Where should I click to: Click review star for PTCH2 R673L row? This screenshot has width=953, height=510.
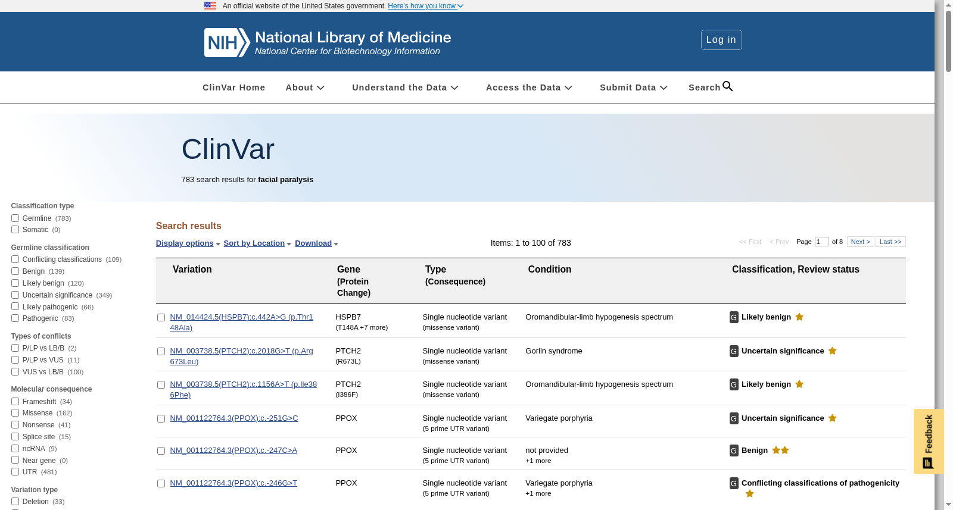click(833, 351)
